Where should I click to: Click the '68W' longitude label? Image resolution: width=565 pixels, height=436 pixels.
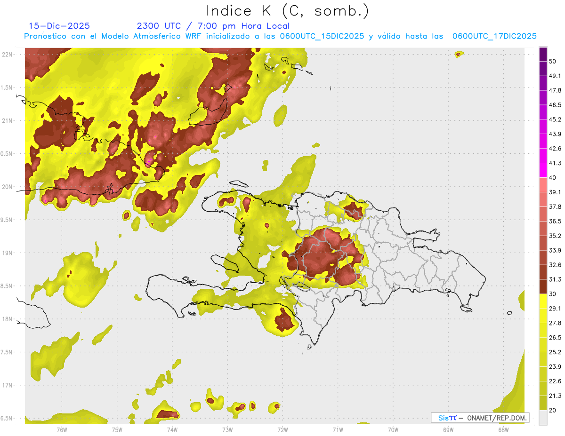point(503,430)
